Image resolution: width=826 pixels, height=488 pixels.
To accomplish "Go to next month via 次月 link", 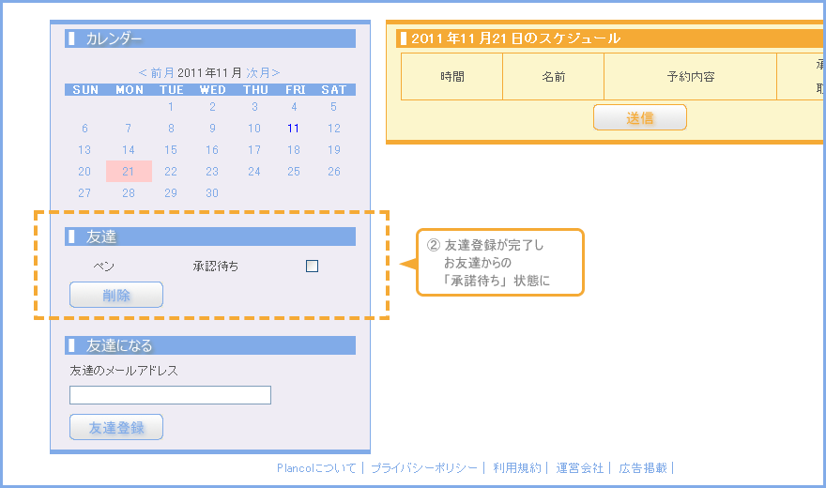I will (263, 72).
